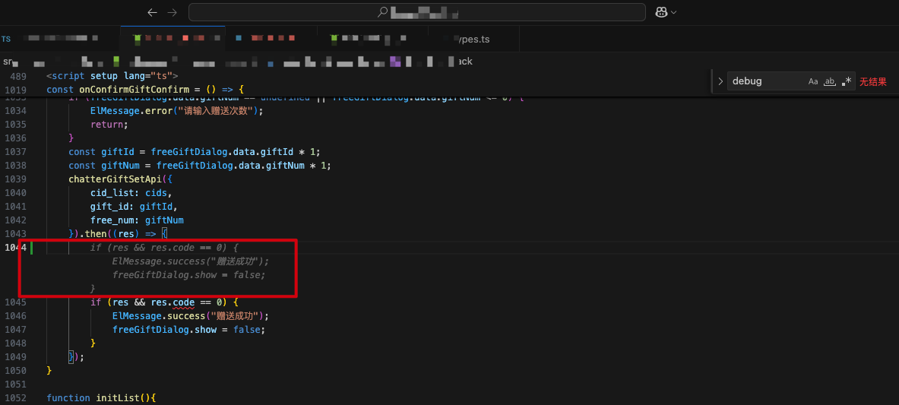The image size is (899, 405).
Task: Click sticky line number 1019
Action: [x=16, y=90]
